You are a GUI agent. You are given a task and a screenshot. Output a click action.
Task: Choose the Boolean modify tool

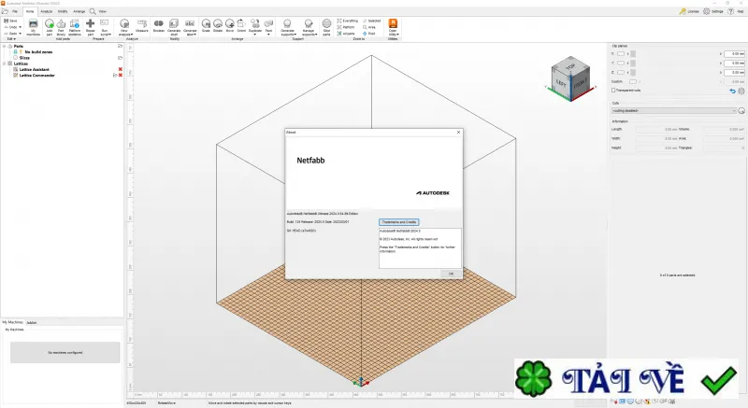point(159,26)
